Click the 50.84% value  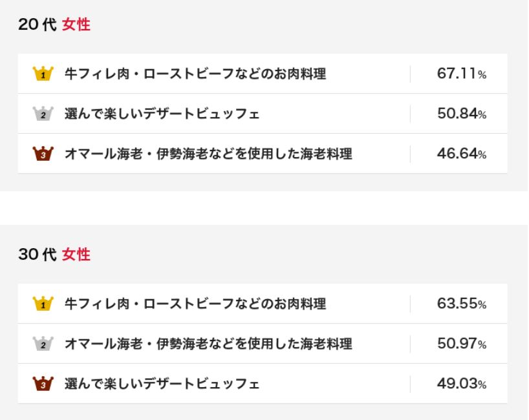[462, 114]
